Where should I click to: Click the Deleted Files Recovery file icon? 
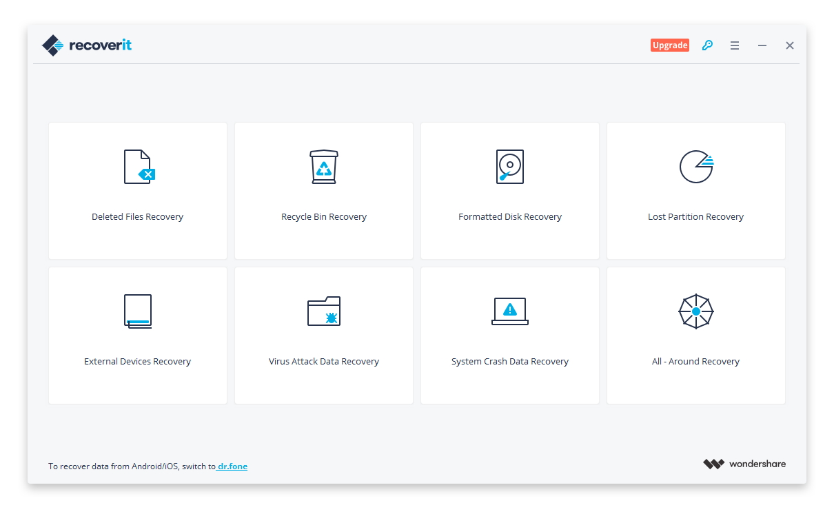point(139,167)
